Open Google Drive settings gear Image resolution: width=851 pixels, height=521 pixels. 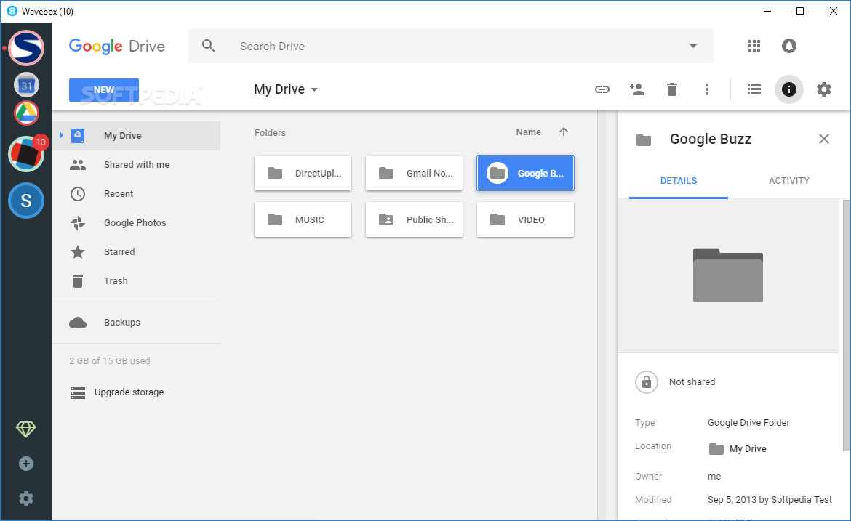pos(824,89)
